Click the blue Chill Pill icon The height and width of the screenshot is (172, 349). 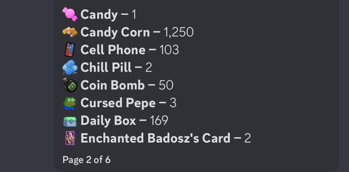(69, 67)
